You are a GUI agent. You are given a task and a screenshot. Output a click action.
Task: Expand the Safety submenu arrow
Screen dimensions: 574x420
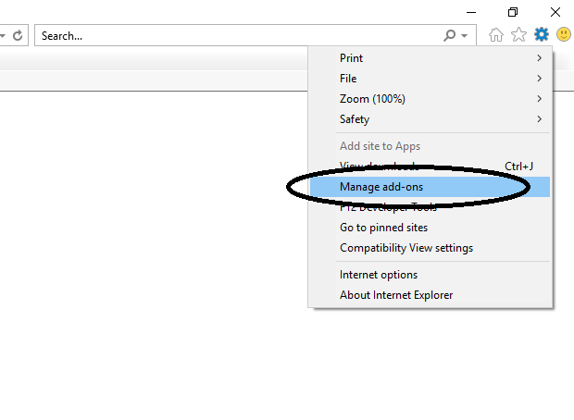tap(539, 119)
